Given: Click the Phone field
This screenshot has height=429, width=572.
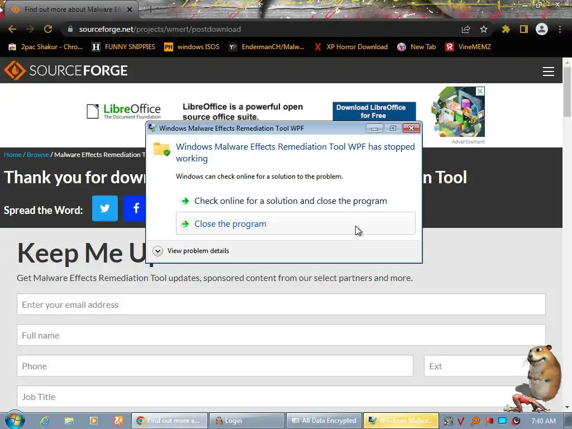Looking at the screenshot, I should click(x=215, y=366).
